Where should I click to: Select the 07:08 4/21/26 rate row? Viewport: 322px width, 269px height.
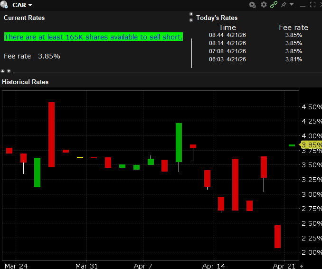[255, 51]
